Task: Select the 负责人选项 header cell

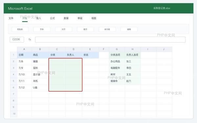Action: pyautogui.click(x=133, y=55)
